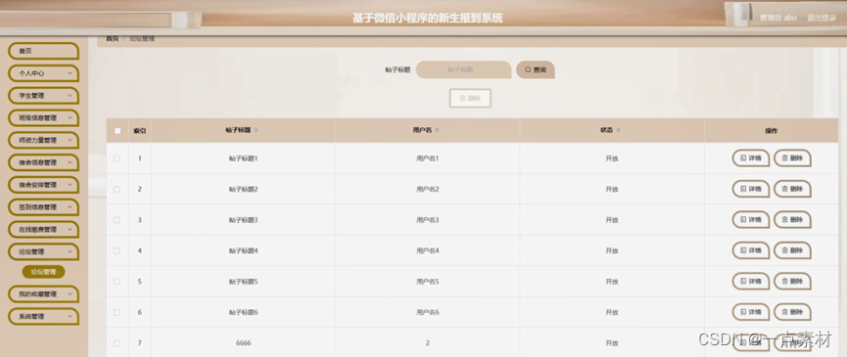Screen dimensions: 847x357
Task: Click the 索引 column header
Action: tap(139, 130)
